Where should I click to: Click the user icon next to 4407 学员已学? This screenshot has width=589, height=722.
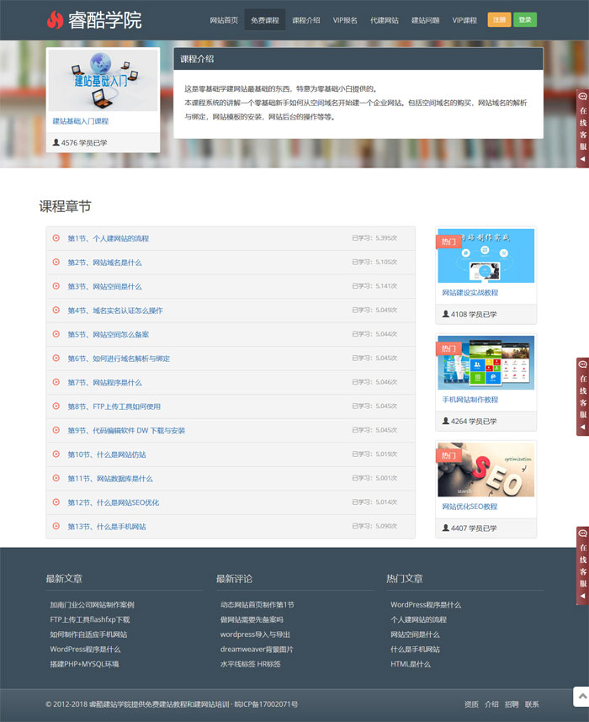point(445,528)
